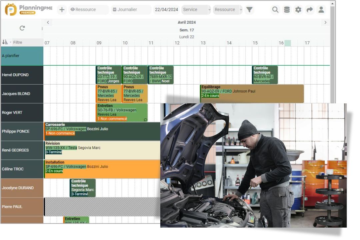Open the first Pneus task at 09h

tap(109, 94)
